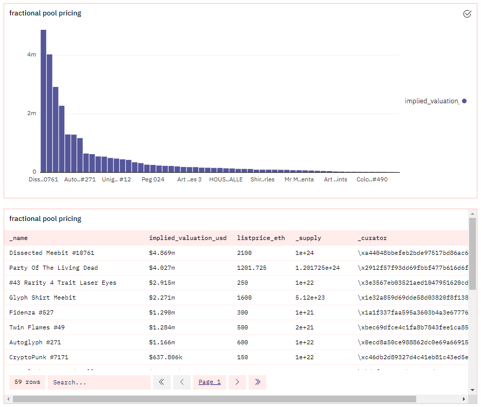This screenshot has height=407, width=482.
Task: Click the horizontal scroll left arrow
Action: (x=8, y=399)
